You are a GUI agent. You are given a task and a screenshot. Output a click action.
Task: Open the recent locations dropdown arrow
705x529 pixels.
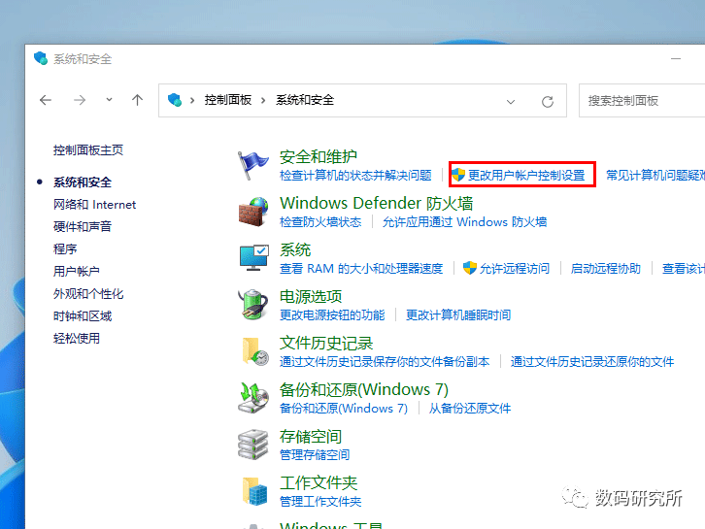109,100
